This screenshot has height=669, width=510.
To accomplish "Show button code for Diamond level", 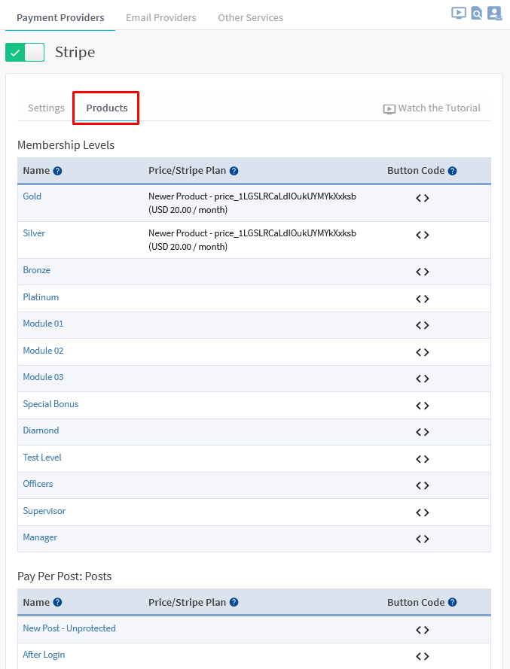I will pos(422,432).
